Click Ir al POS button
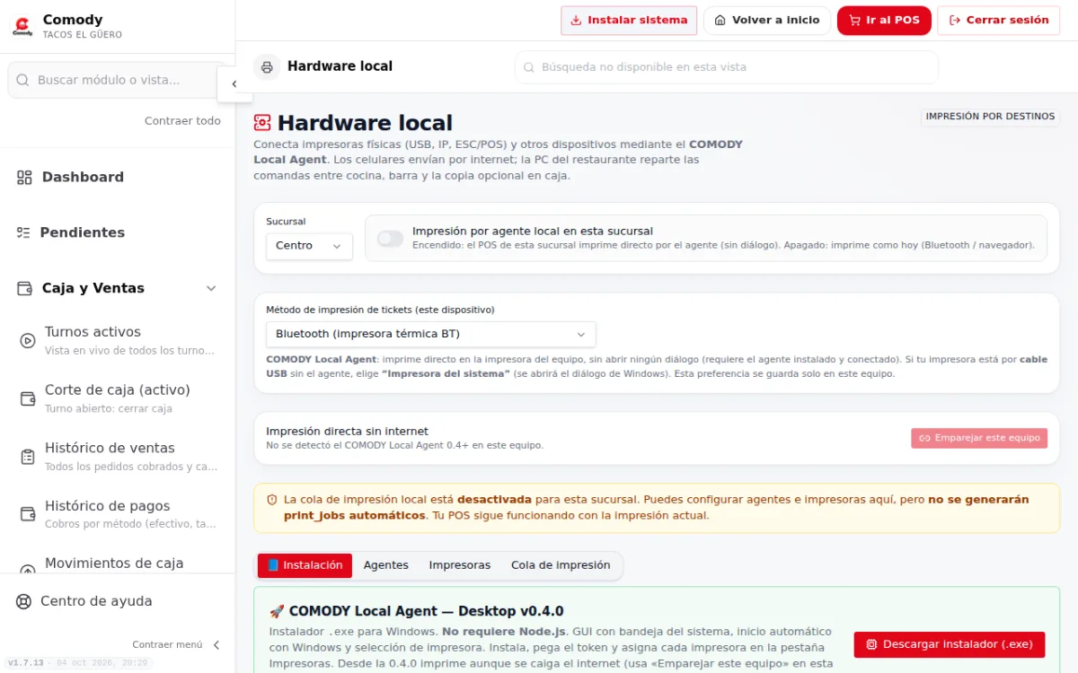 pos(884,20)
